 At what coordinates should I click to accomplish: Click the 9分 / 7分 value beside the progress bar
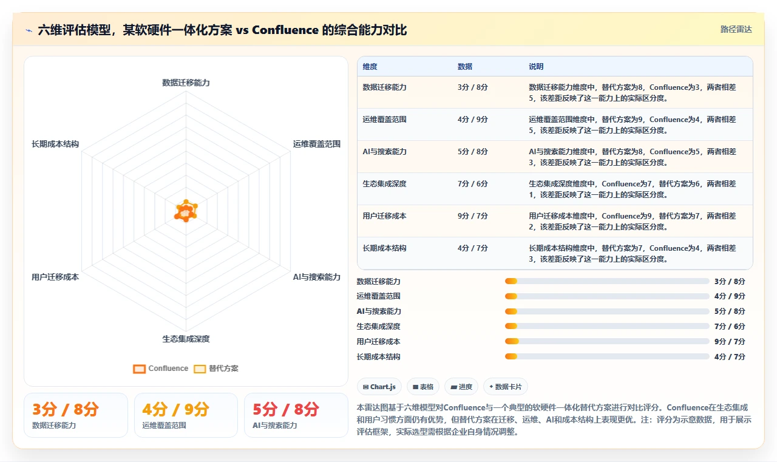point(730,341)
